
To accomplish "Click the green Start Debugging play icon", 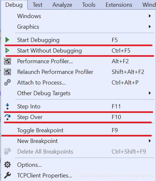I will [x=7, y=40].
